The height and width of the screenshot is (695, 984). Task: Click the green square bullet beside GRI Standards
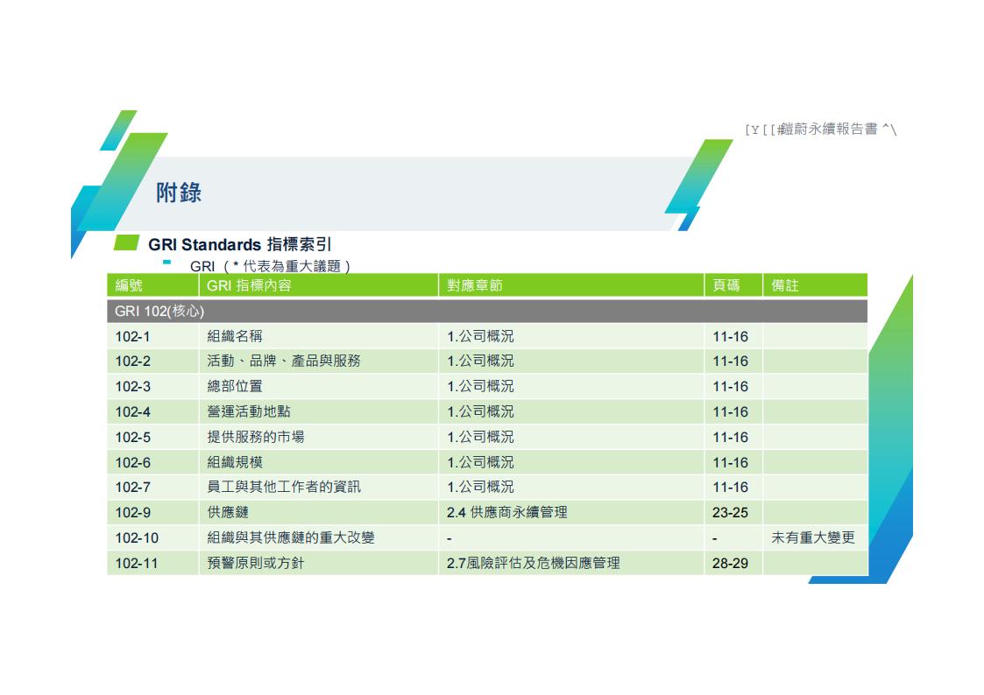click(x=126, y=242)
